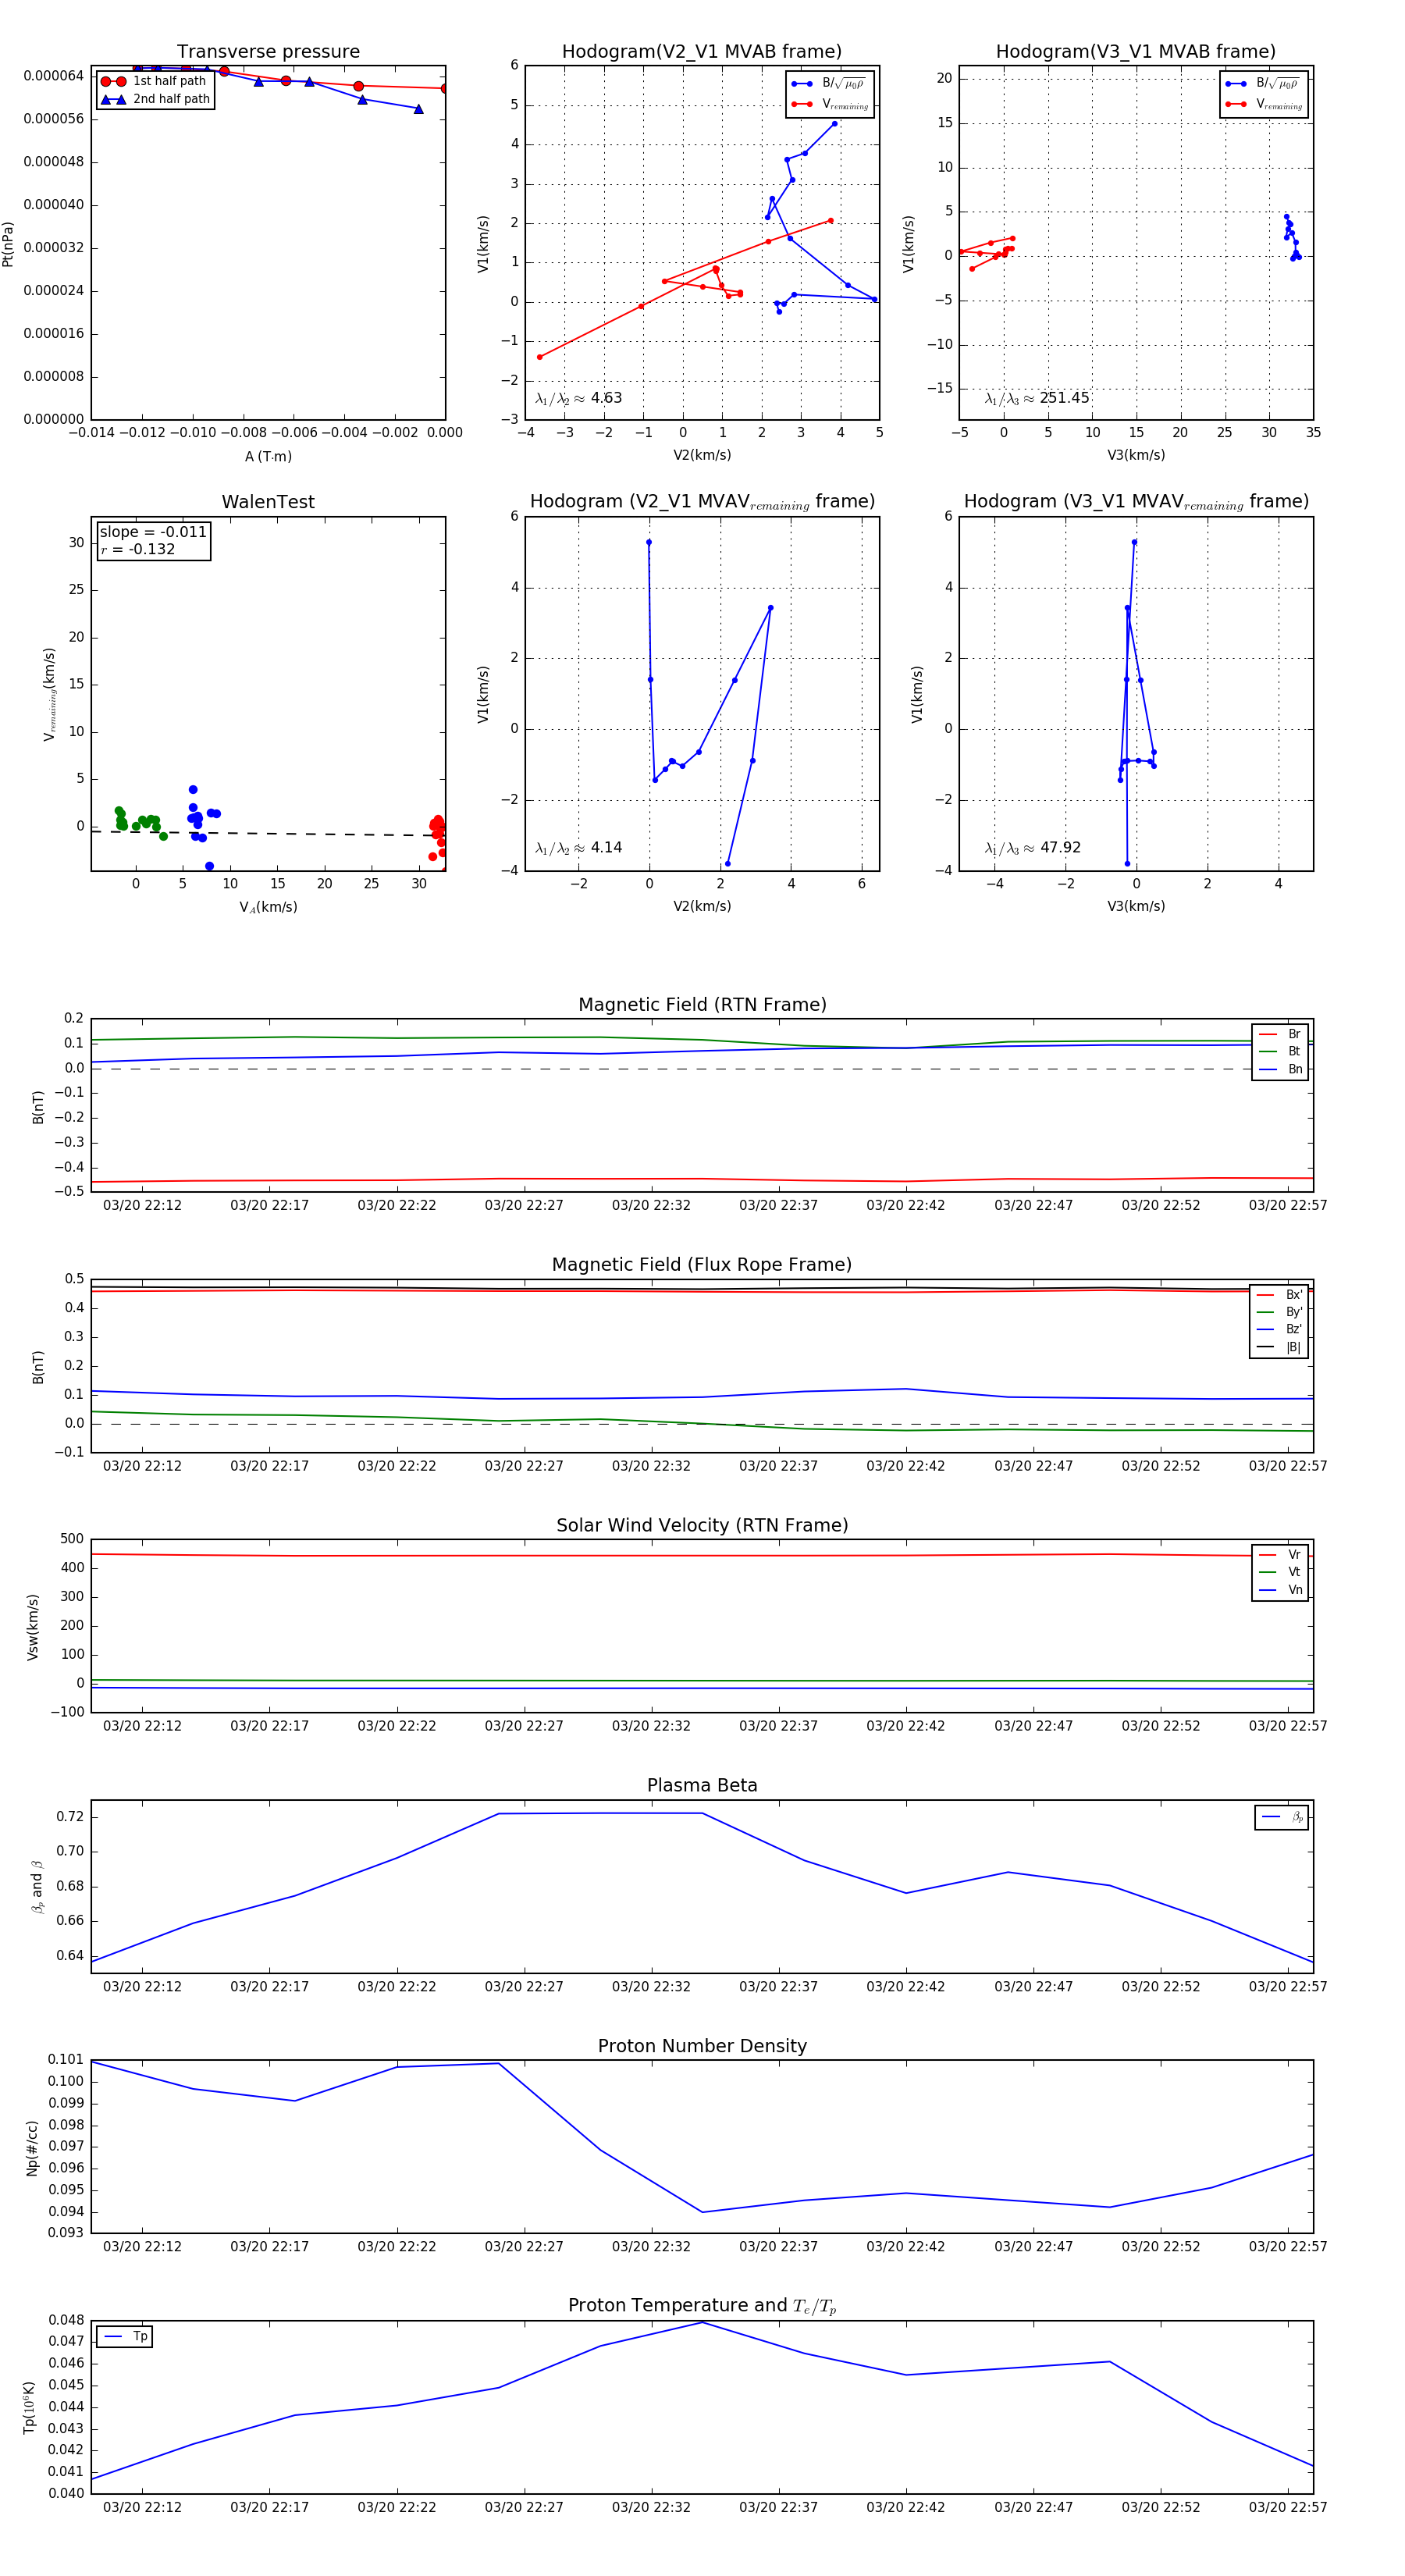Screen dimensions: 1405x2576
Task: Click the "V_remaining(km/s)" y-axis label
Action: click(49, 694)
